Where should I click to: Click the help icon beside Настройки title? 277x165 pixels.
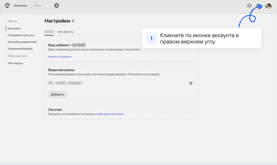coord(73,21)
